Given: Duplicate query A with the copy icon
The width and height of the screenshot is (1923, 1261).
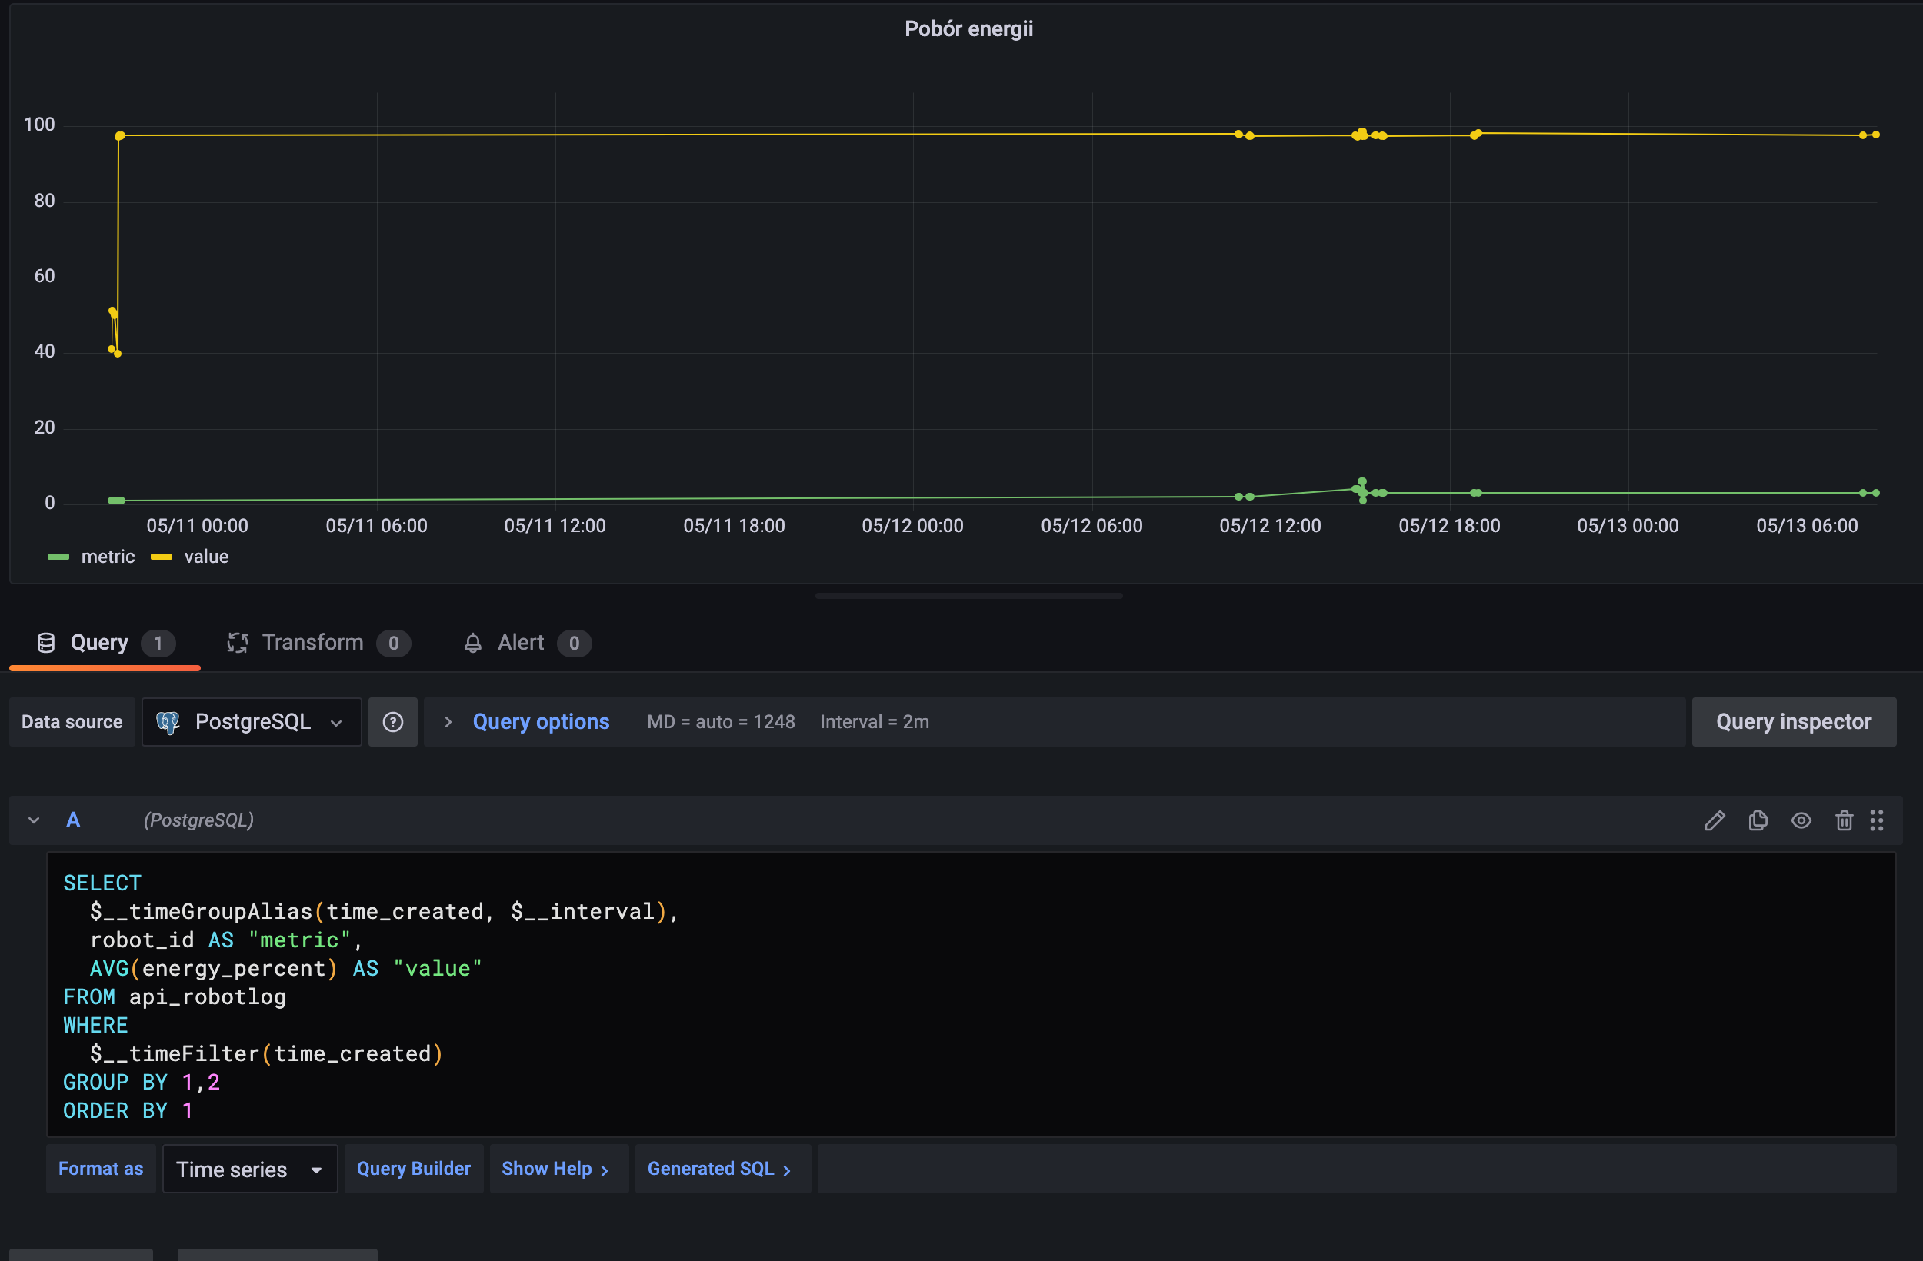Looking at the screenshot, I should [x=1758, y=820].
